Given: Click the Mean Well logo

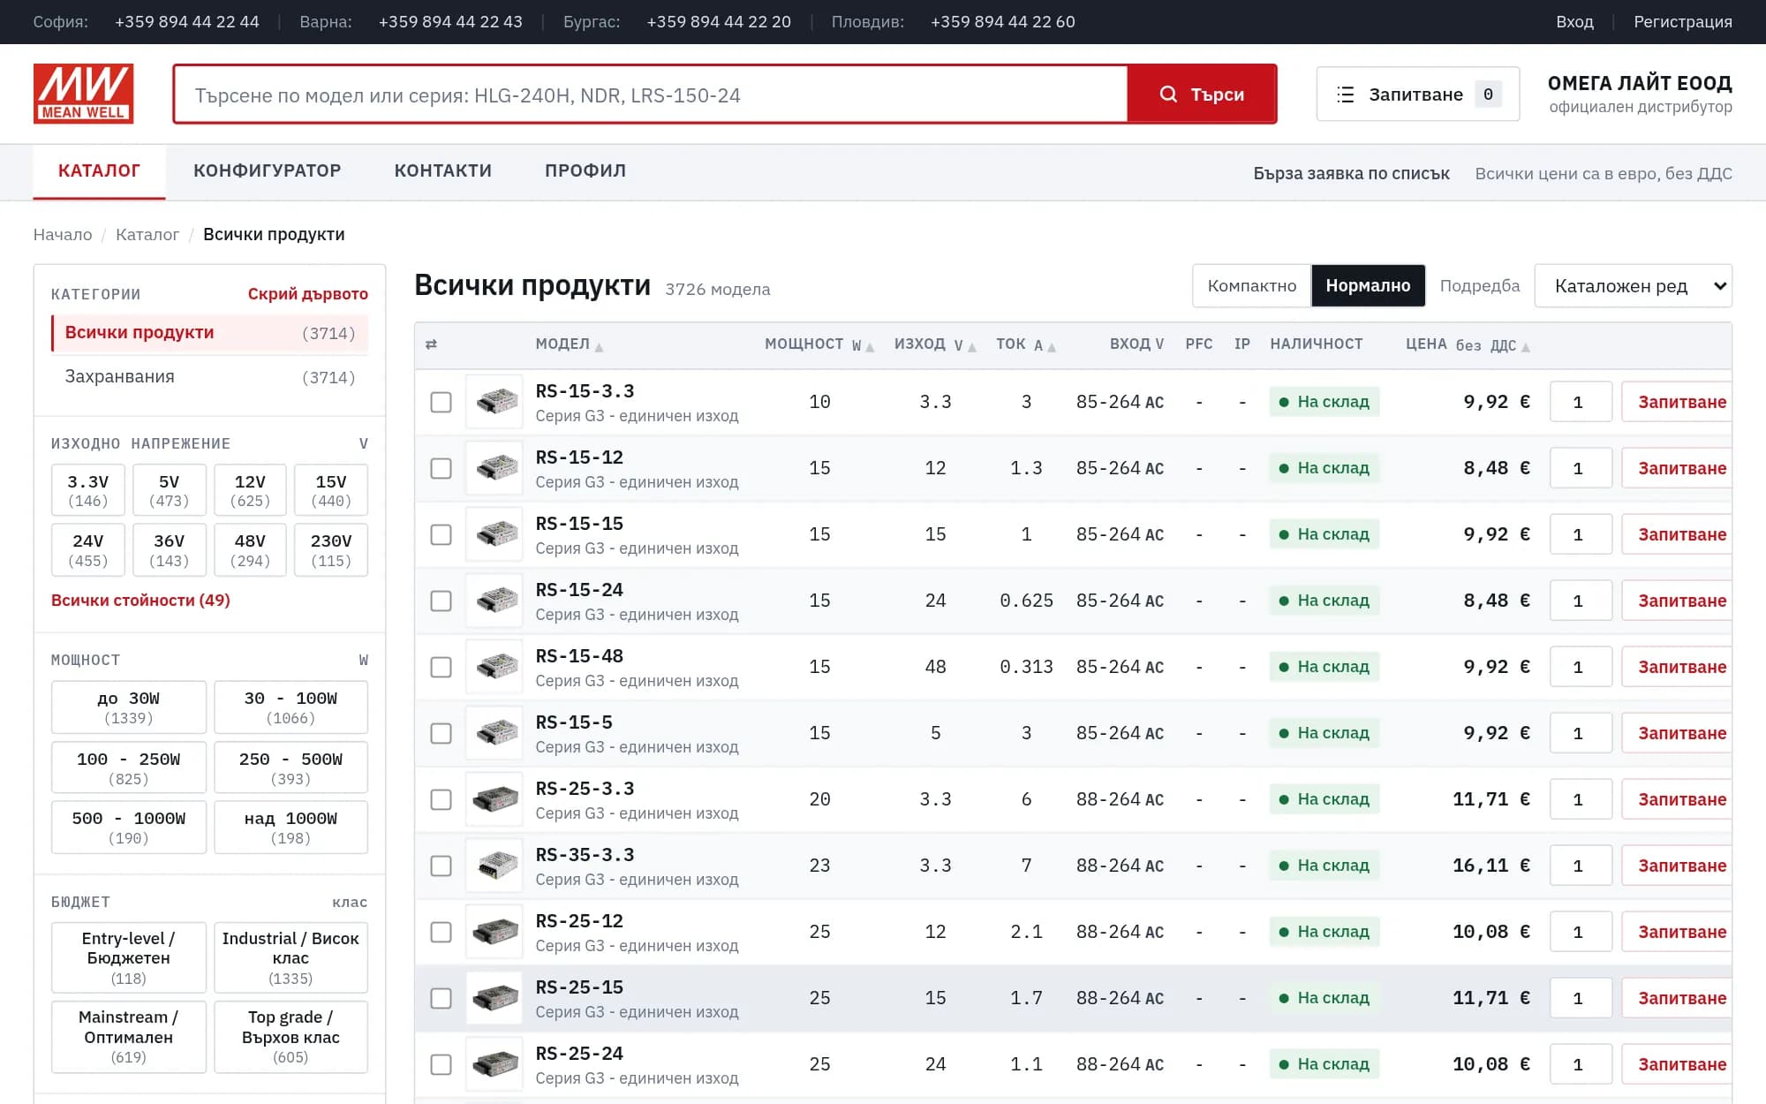Looking at the screenshot, I should (x=83, y=94).
